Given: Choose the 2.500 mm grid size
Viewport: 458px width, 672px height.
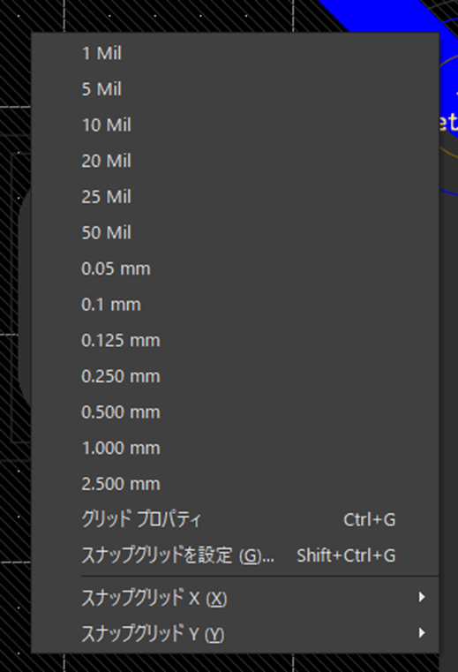Looking at the screenshot, I should tap(235, 484).
